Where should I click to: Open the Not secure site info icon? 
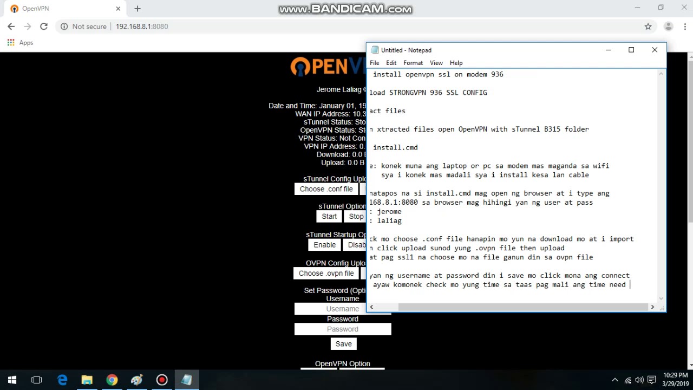point(64,26)
